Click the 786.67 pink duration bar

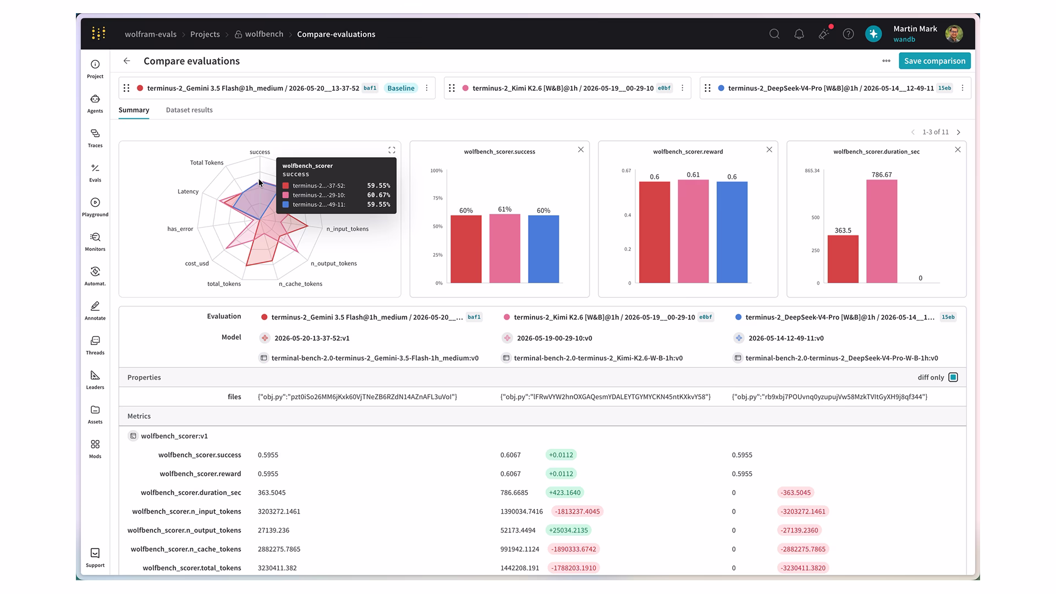pyautogui.click(x=882, y=232)
